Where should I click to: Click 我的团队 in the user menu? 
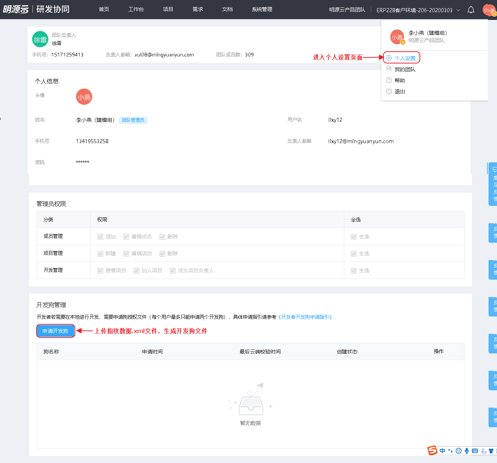tap(405, 69)
